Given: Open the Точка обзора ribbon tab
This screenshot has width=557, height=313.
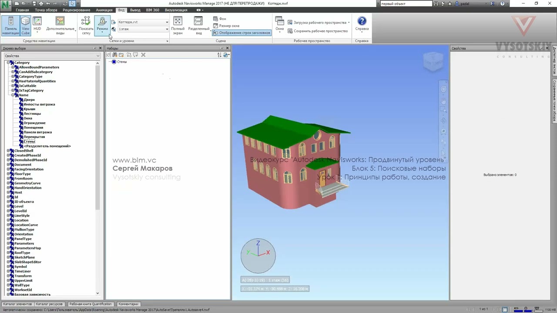Looking at the screenshot, I should (x=46, y=10).
